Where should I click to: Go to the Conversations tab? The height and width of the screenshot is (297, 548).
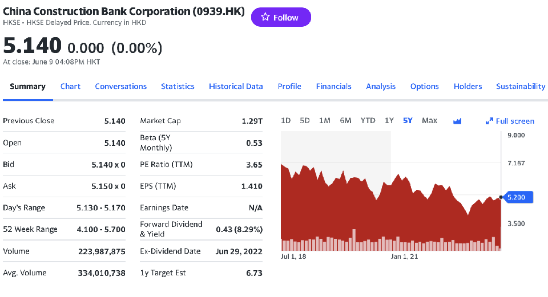(x=120, y=86)
